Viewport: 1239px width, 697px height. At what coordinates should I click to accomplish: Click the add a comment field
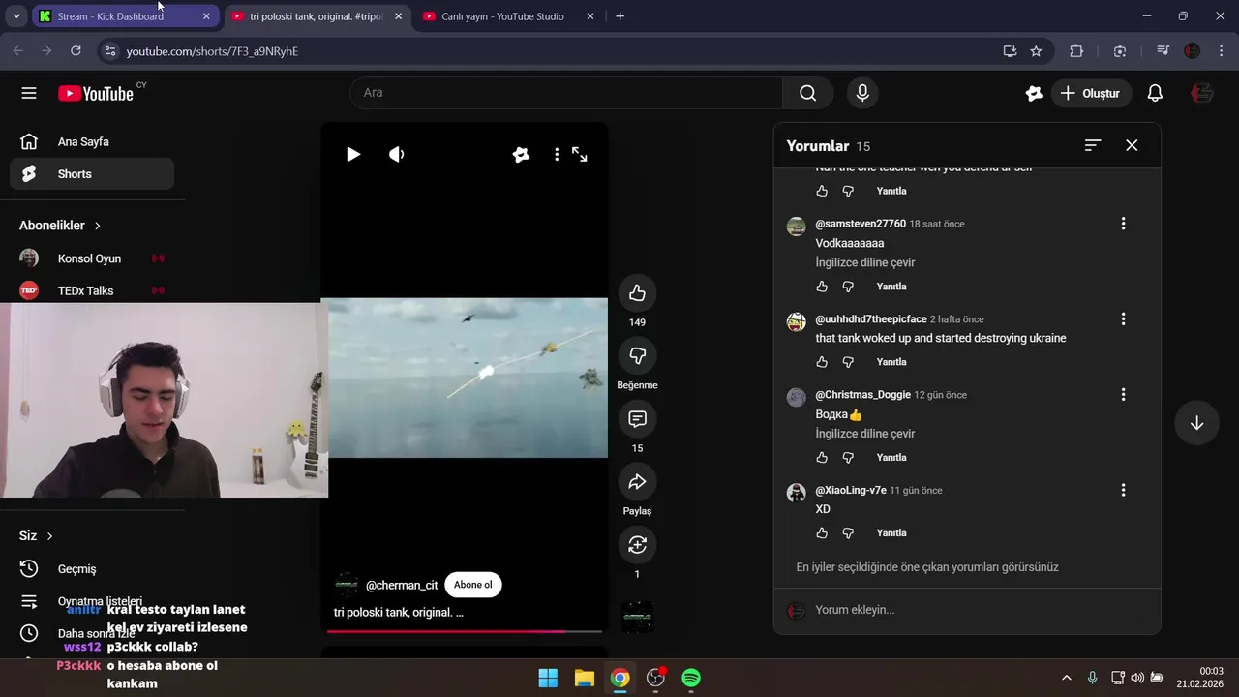(x=975, y=610)
